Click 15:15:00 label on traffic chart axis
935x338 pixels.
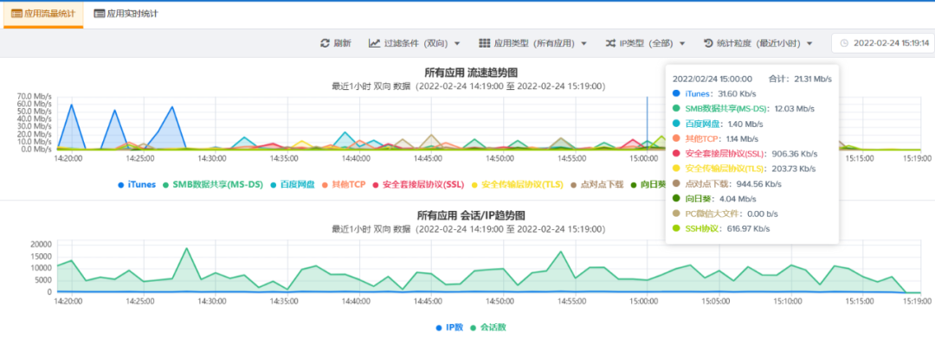[860, 159]
